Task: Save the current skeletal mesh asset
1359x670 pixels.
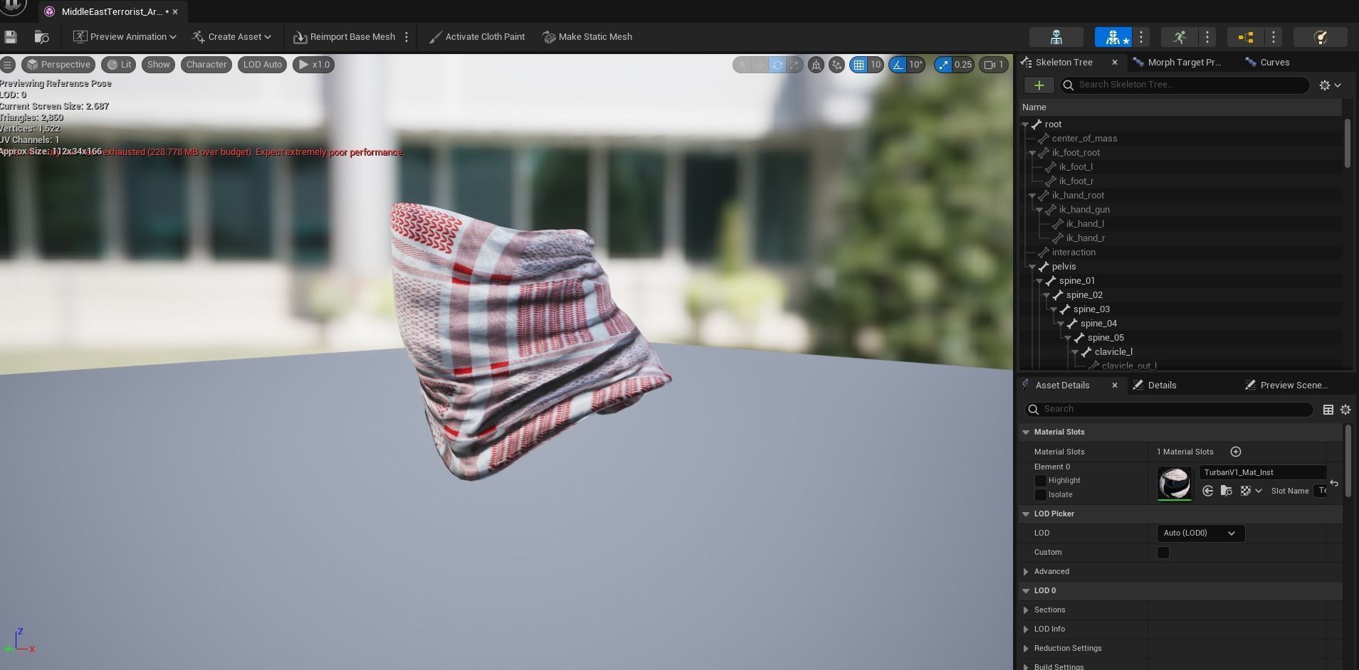Action: point(11,37)
